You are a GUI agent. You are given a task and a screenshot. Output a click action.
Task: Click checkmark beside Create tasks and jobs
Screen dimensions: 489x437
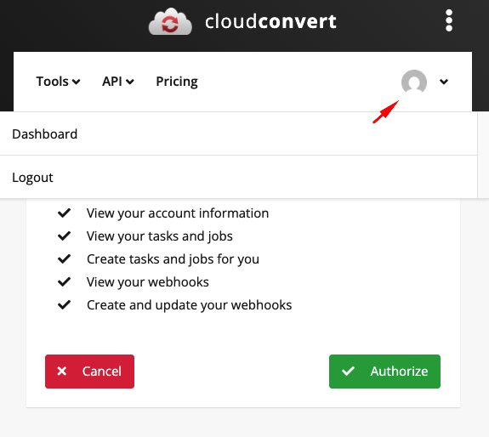coord(65,259)
